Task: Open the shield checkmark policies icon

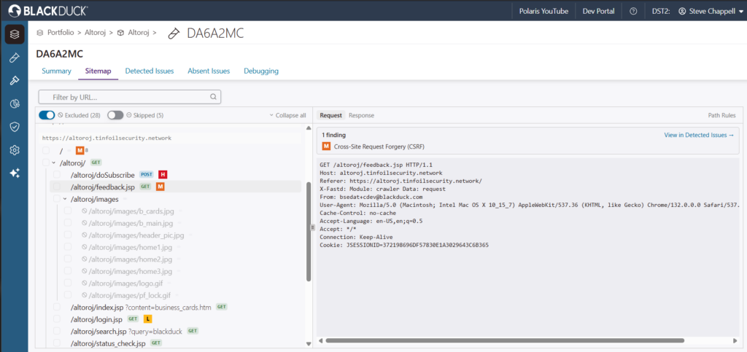Action: [x=15, y=127]
